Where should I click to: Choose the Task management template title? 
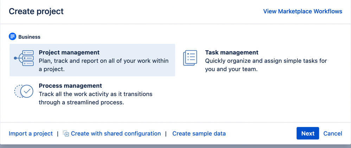pyautogui.click(x=231, y=52)
